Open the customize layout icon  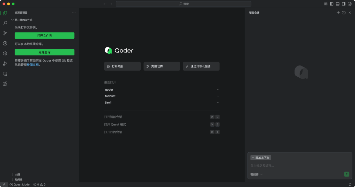click(x=326, y=4)
